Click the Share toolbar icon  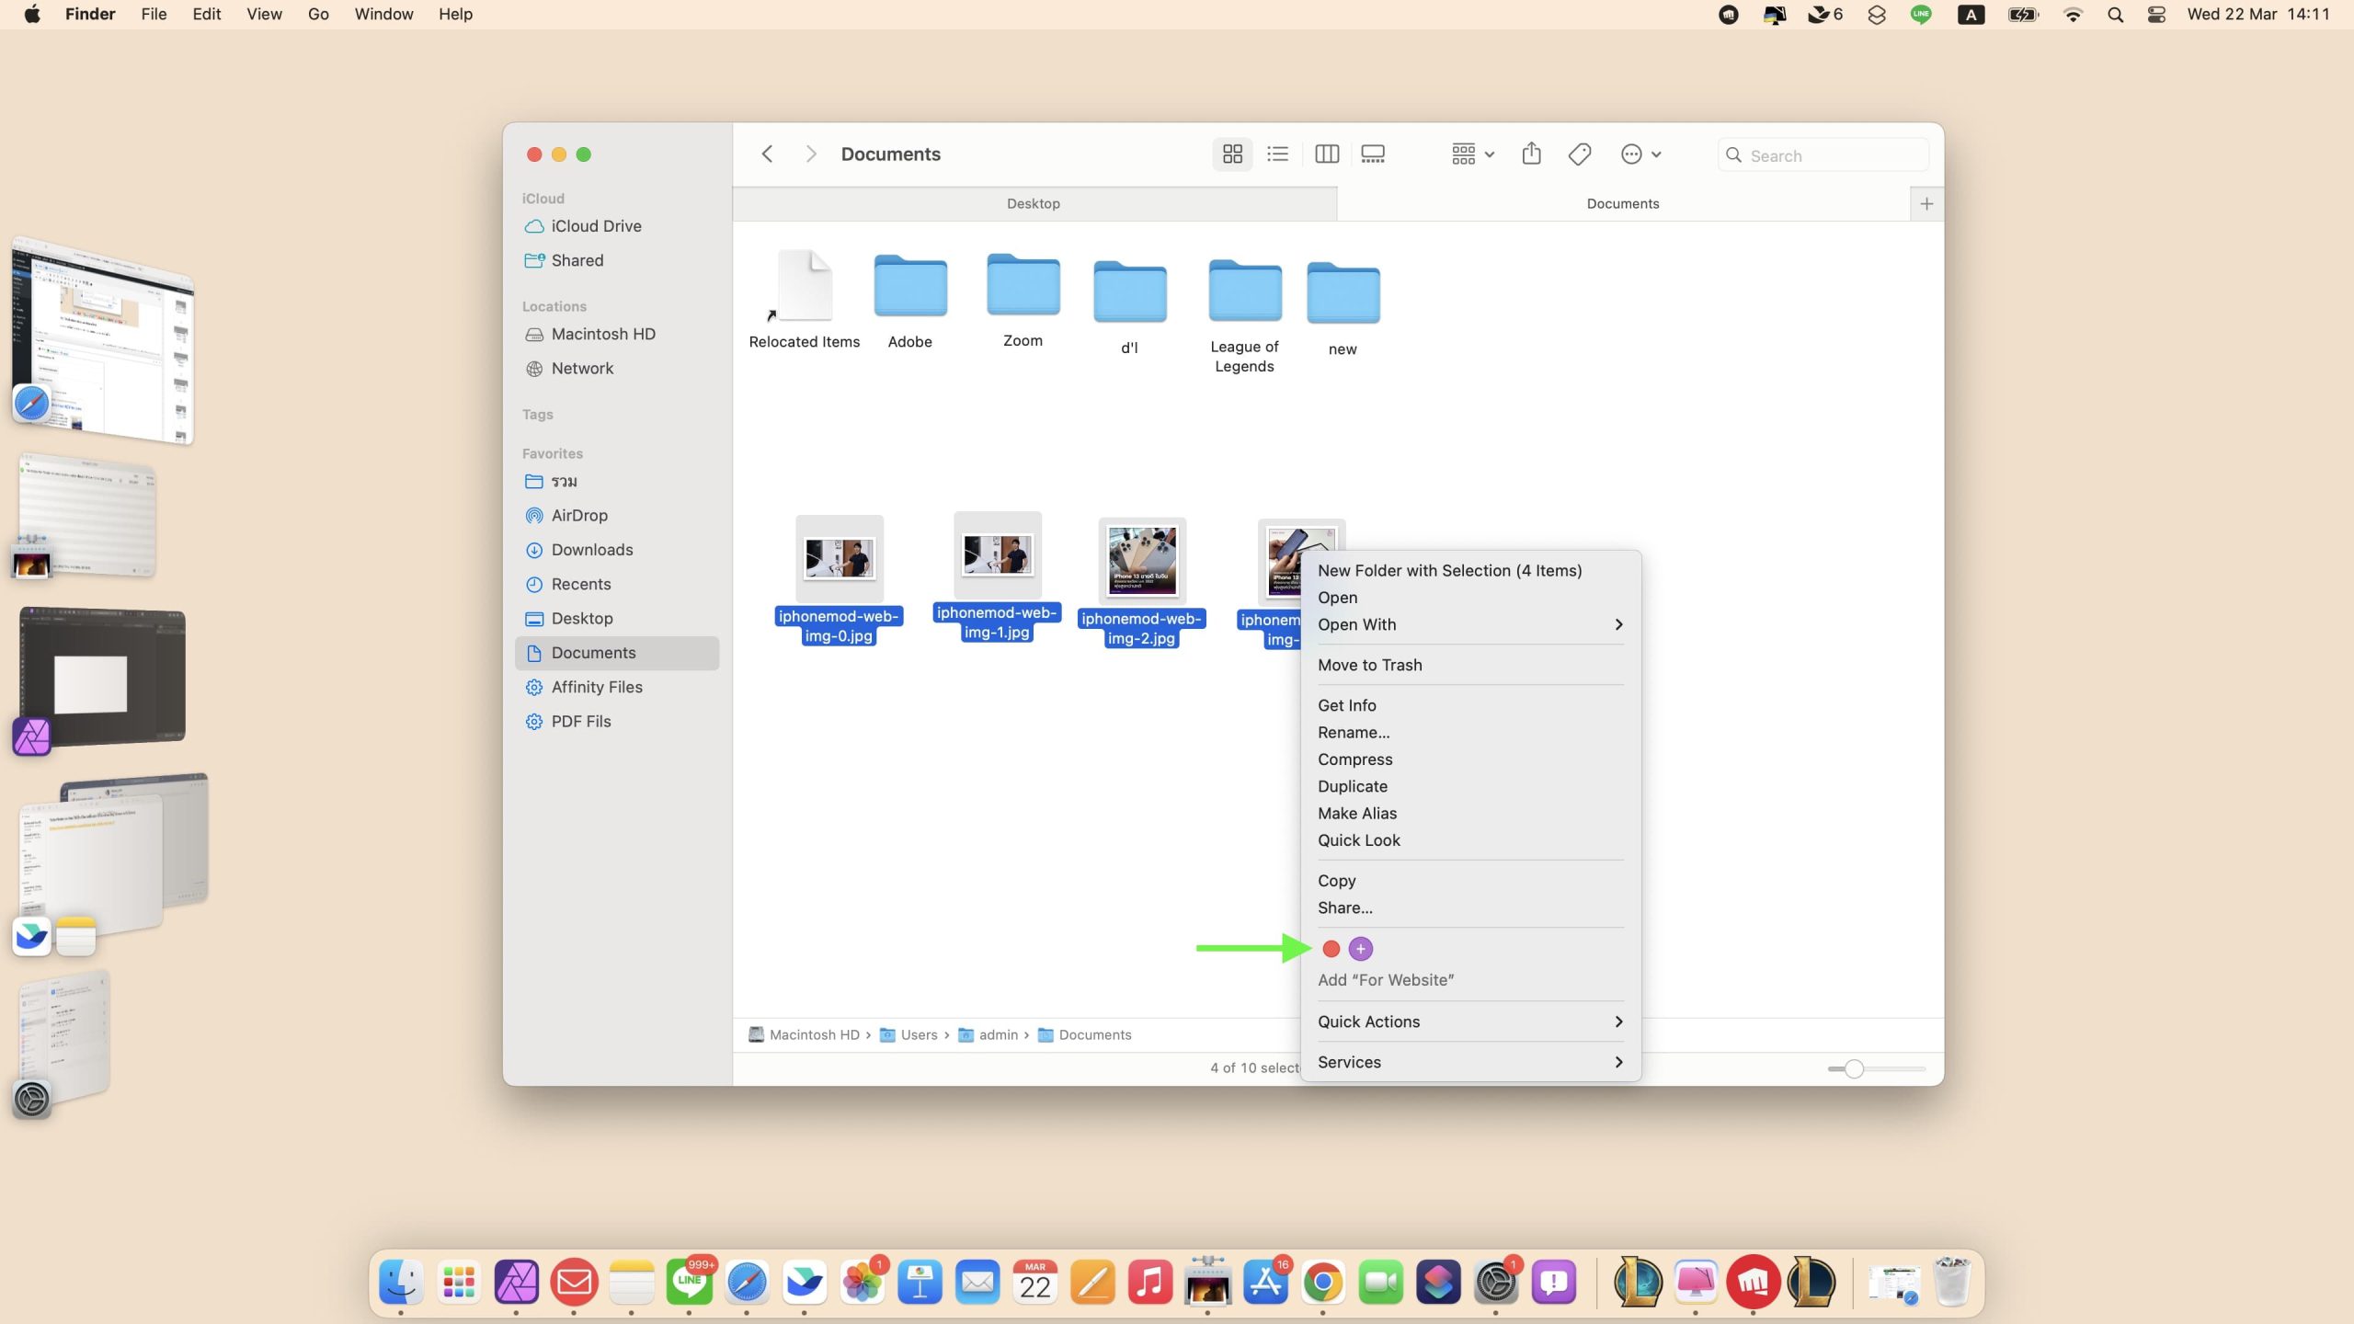[1531, 154]
